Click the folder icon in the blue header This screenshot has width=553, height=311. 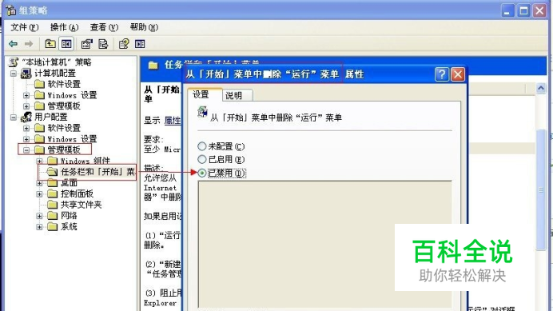point(153,66)
